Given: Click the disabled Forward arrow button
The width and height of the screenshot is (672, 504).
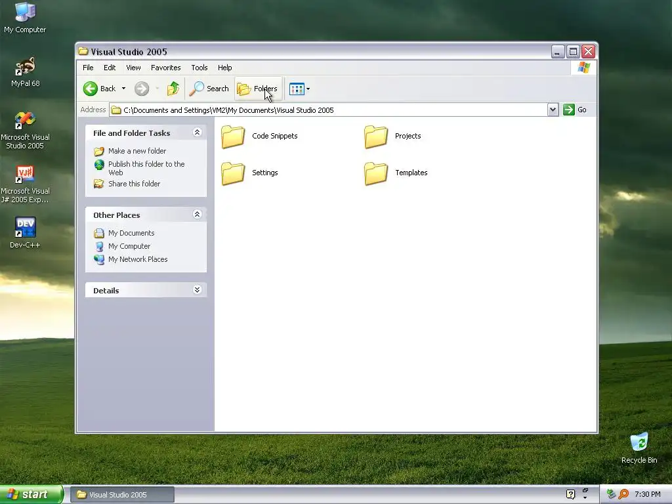Looking at the screenshot, I should tap(142, 89).
